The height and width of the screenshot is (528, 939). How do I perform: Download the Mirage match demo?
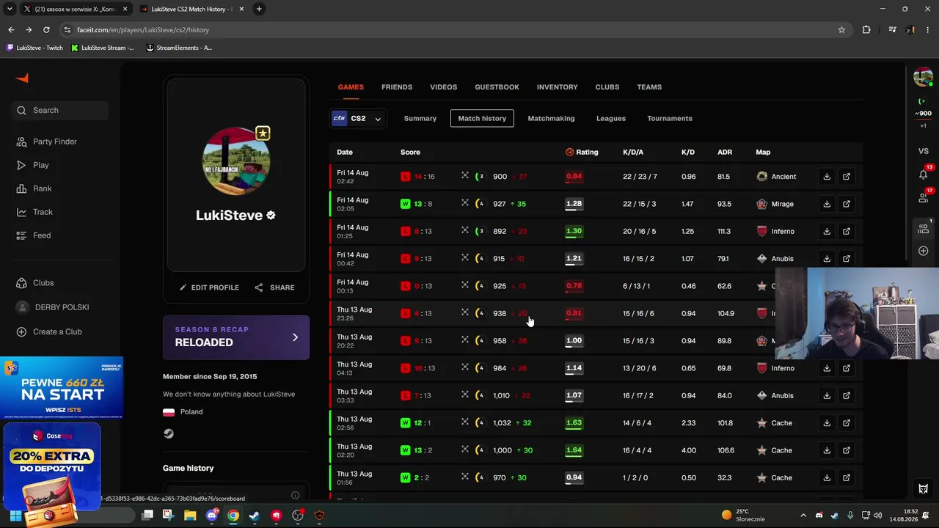[x=827, y=204]
